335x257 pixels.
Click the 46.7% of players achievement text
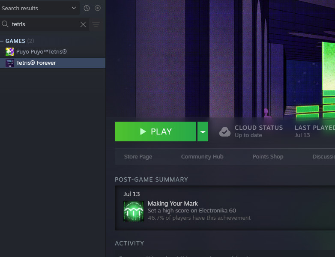[199, 218]
